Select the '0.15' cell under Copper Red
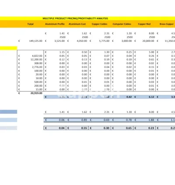The height and width of the screenshot is (185, 175). pos(151,67)
